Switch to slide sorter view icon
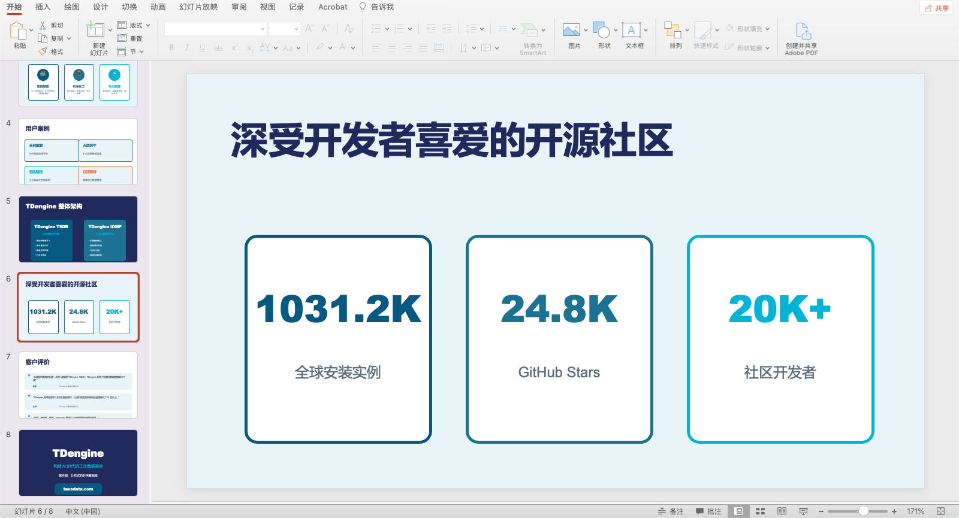The width and height of the screenshot is (959, 518). [x=760, y=511]
